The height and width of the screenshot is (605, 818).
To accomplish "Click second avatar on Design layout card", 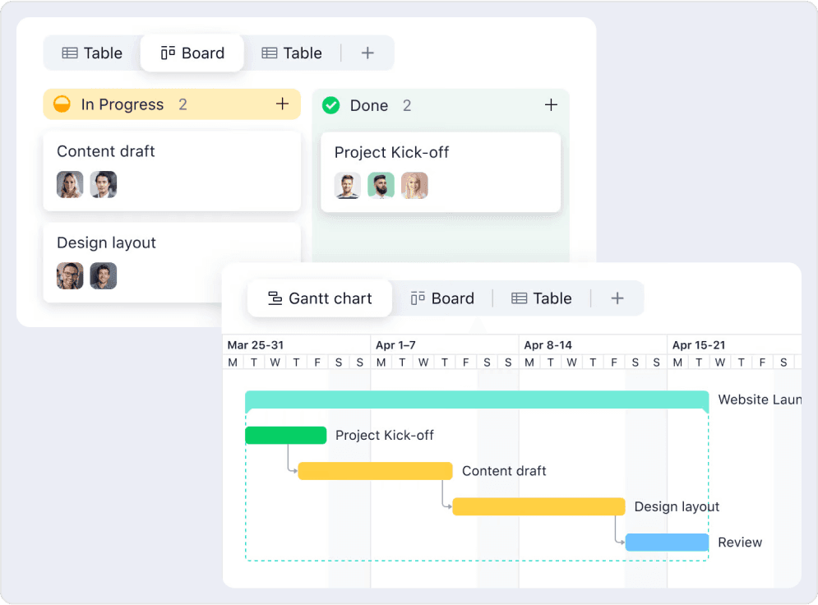I will click(x=104, y=275).
